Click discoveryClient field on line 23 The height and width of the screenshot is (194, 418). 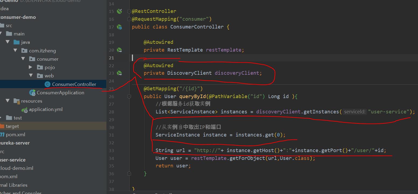[x=237, y=73]
